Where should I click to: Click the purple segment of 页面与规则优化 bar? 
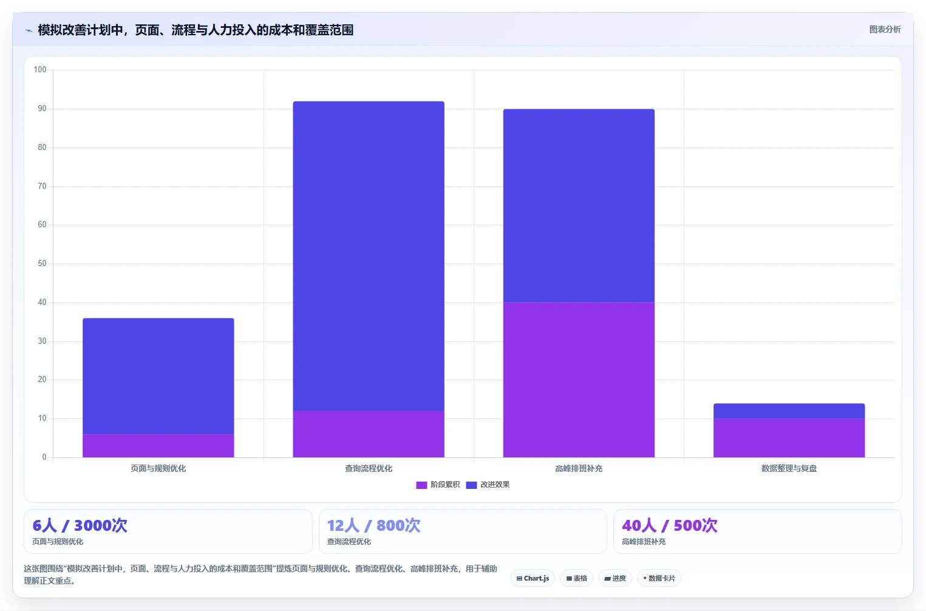point(158,446)
